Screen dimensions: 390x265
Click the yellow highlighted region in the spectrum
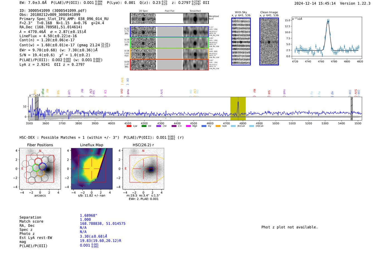click(238, 109)
